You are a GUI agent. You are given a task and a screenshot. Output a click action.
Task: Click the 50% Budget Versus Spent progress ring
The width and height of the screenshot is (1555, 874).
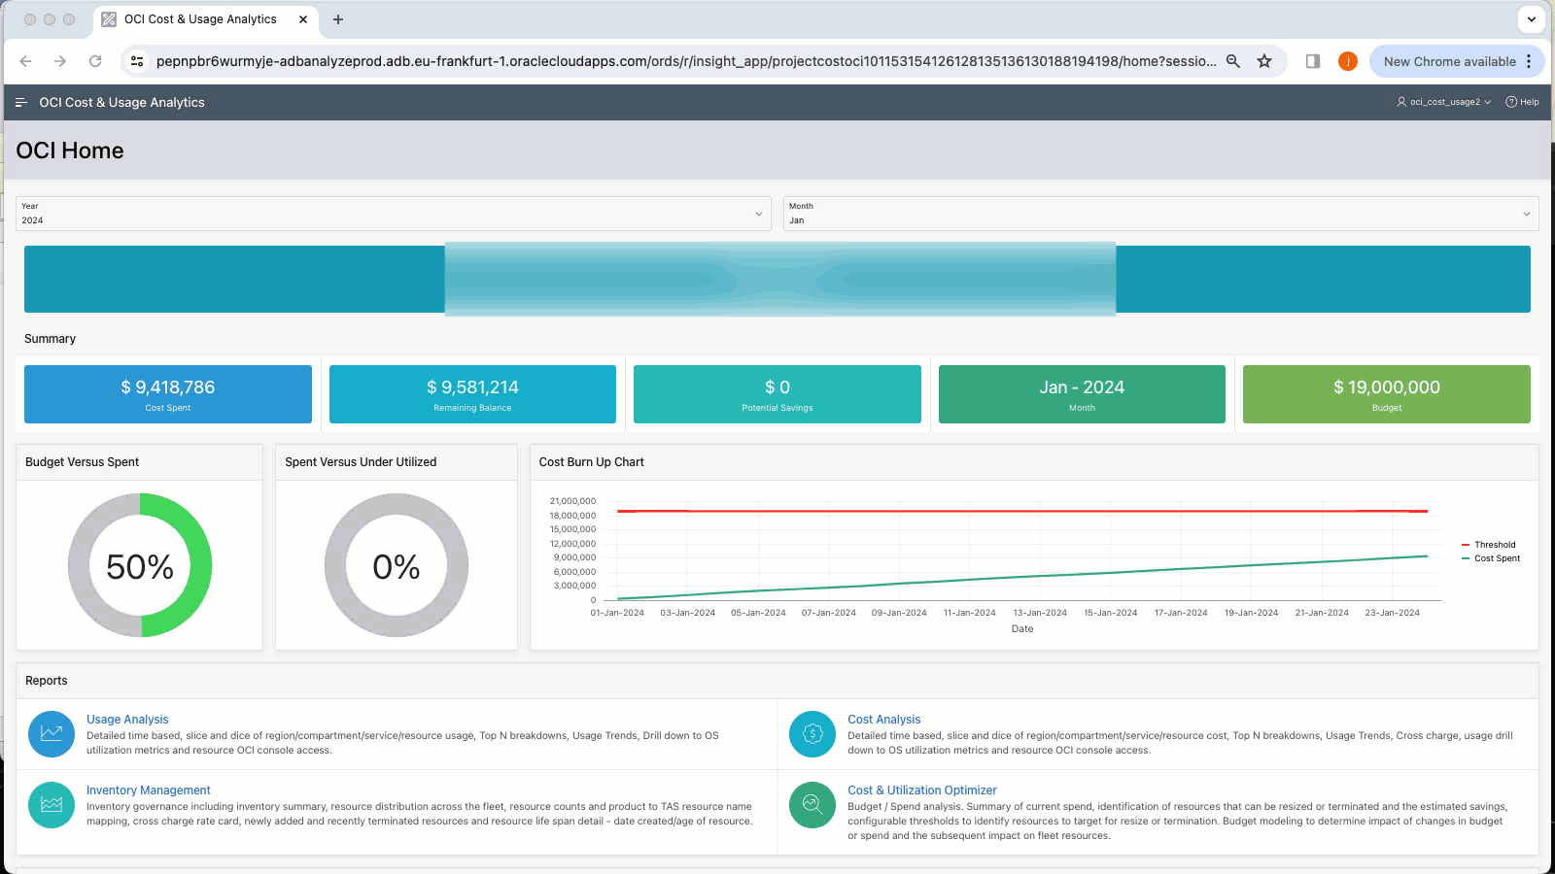pos(139,565)
